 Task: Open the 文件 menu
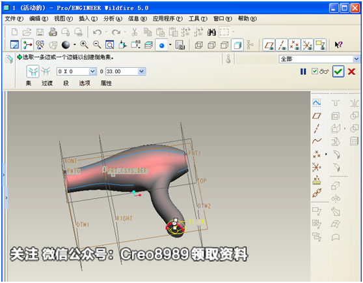coord(14,18)
